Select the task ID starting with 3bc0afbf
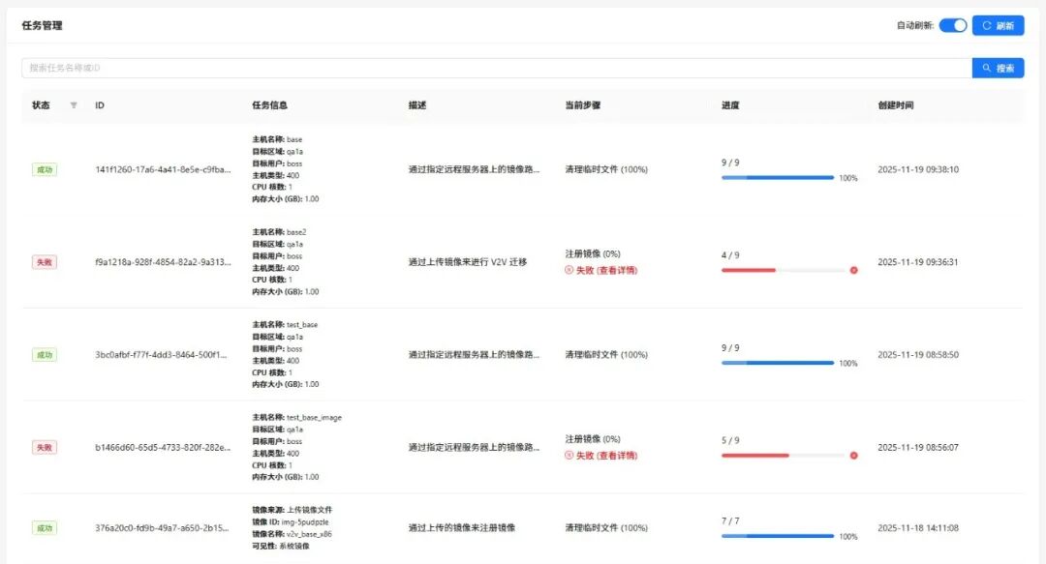The width and height of the screenshot is (1046, 564). (x=163, y=355)
